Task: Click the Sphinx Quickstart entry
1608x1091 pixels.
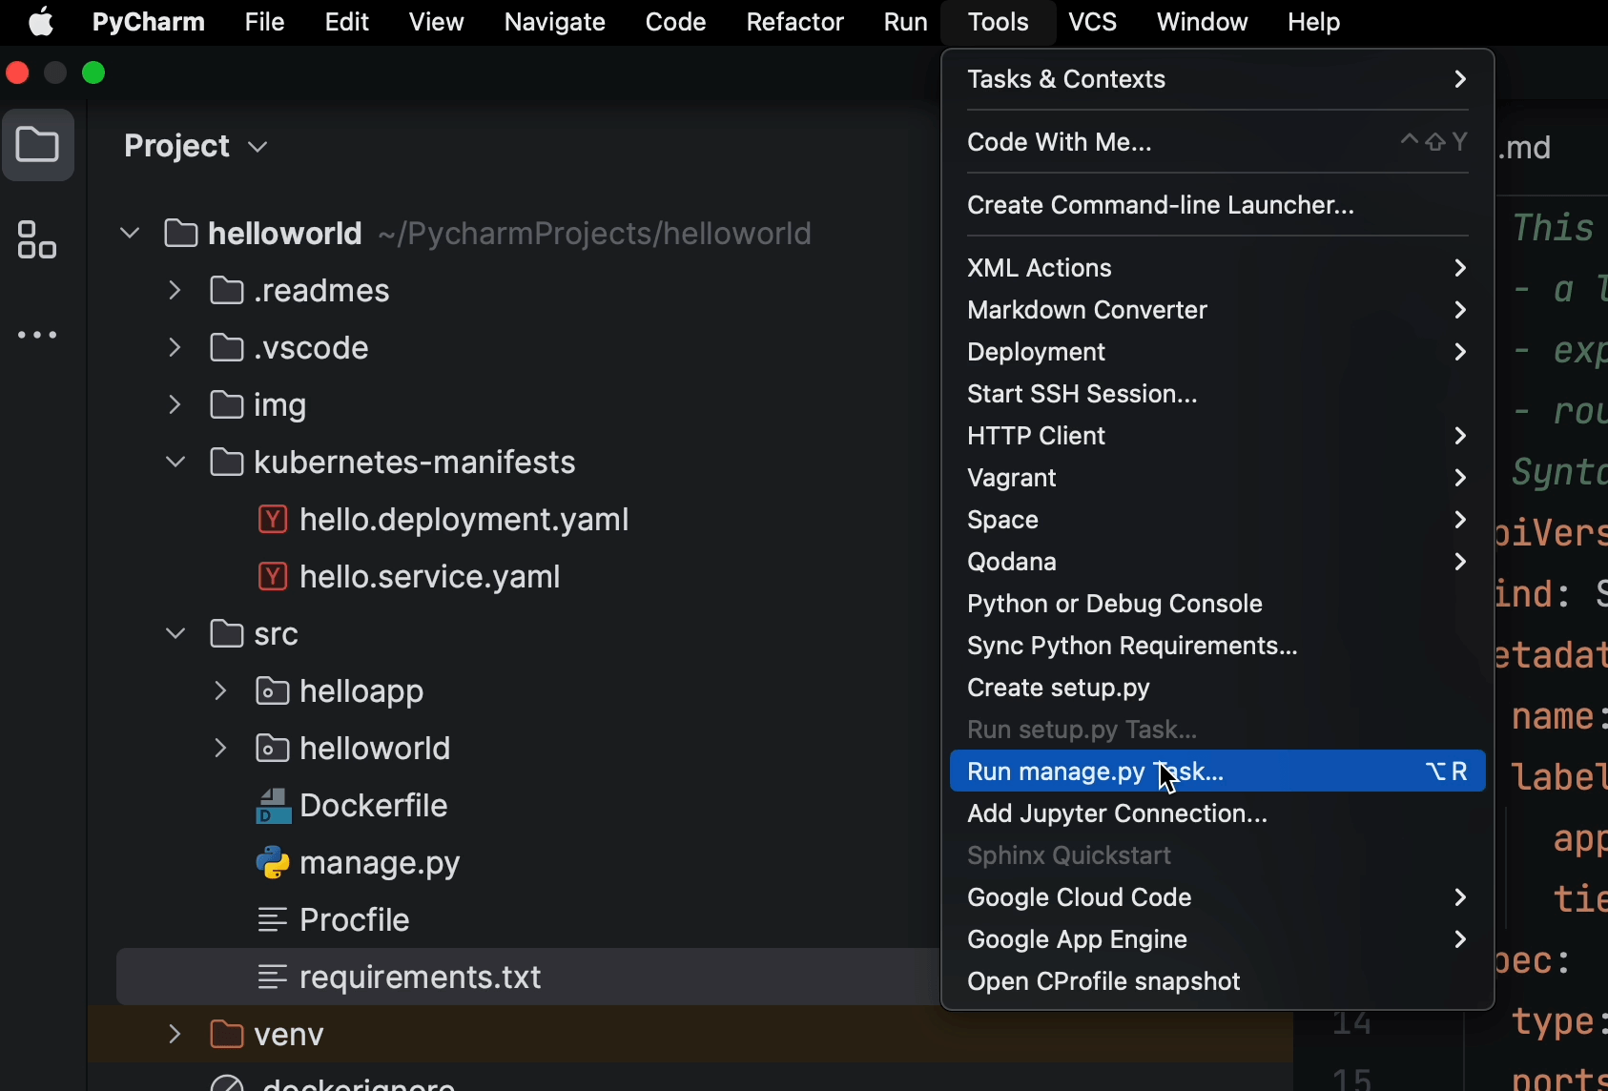Action: (x=1069, y=855)
